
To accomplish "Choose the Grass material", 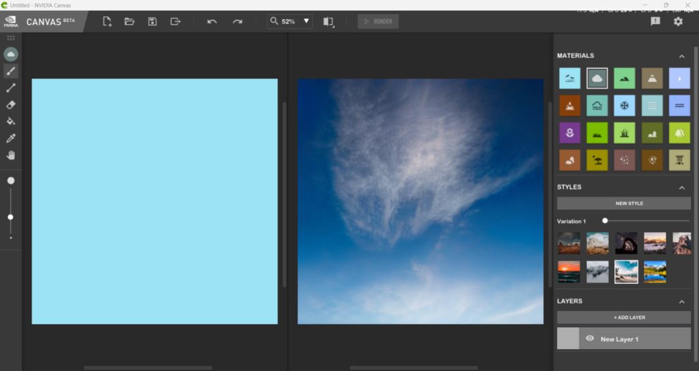I will coord(625,133).
